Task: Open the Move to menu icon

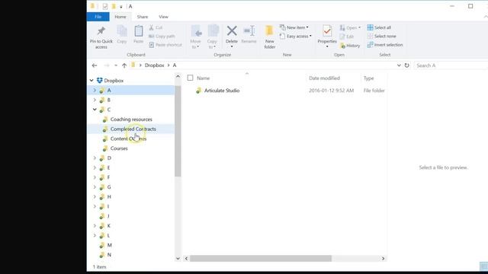Action: [x=196, y=31]
